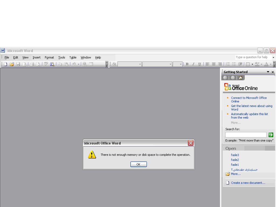Click Connect to Microsoft Office Online link

point(249,100)
